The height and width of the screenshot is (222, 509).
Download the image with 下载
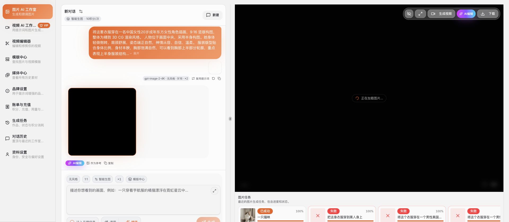tap(488, 14)
